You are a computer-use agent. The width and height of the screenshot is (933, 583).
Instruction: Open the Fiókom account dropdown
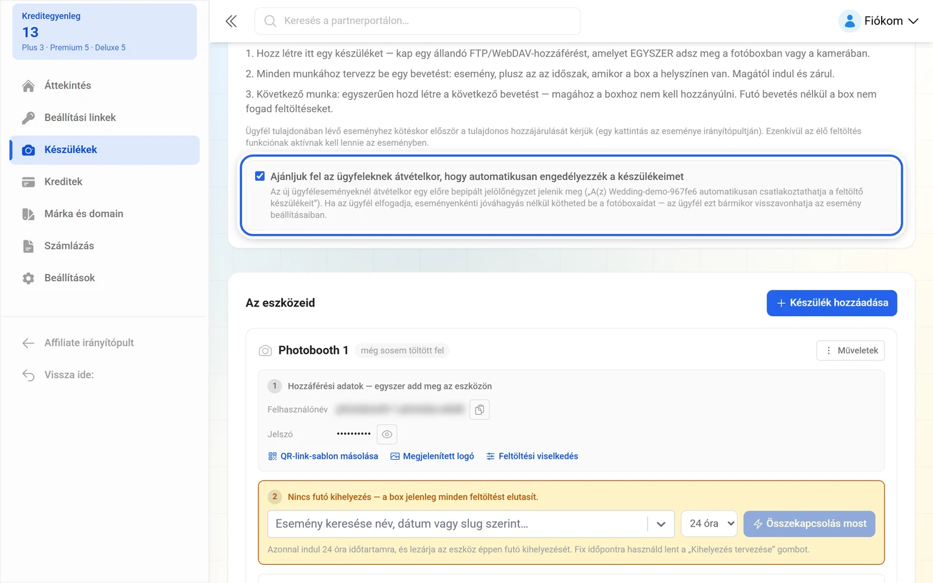(879, 21)
